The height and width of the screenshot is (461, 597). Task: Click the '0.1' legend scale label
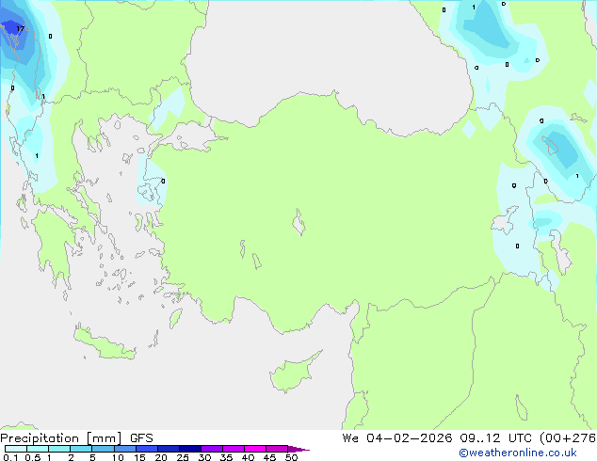coord(10,457)
